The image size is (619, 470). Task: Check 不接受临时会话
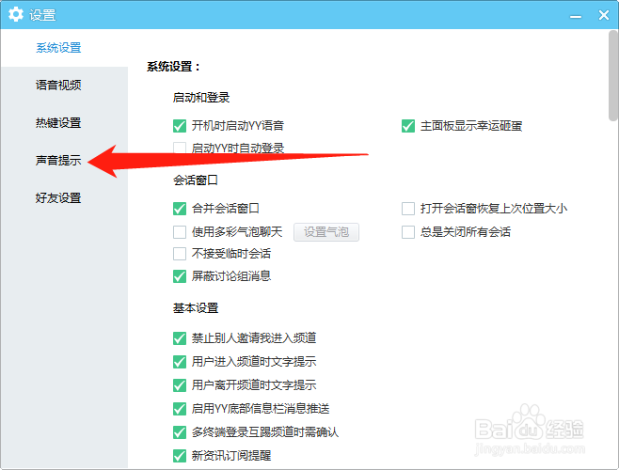pos(180,254)
